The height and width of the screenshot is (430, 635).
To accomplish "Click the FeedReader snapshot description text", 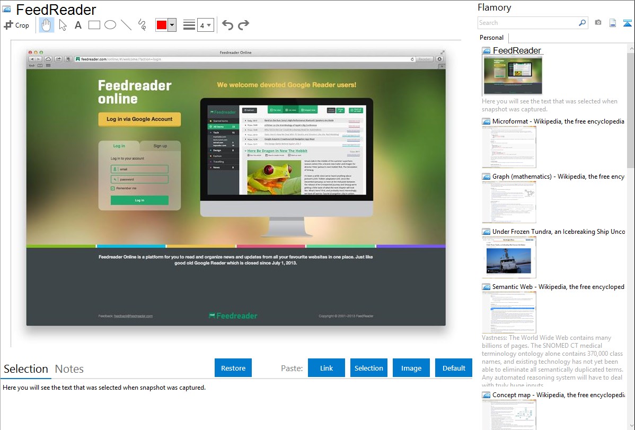I will click(x=550, y=105).
